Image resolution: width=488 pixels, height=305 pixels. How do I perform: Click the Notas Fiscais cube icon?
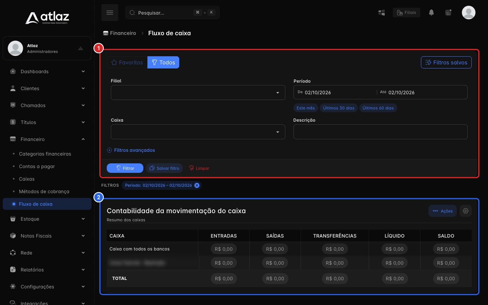(13, 236)
